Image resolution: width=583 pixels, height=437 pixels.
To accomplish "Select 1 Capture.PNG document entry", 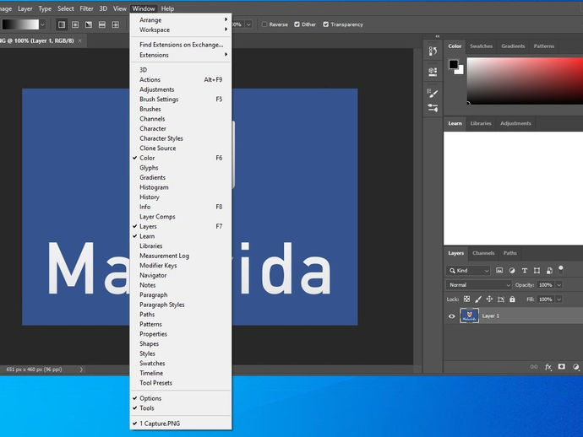I will click(181, 424).
